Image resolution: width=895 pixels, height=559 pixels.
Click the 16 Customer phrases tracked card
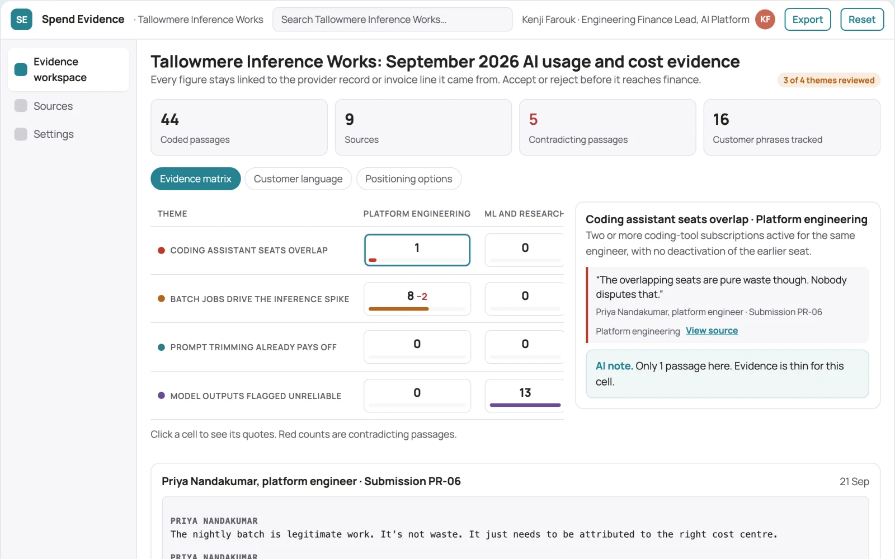click(792, 128)
